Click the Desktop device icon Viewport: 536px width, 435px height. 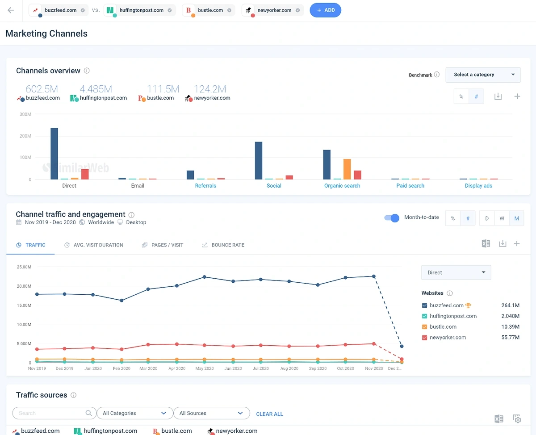point(120,222)
